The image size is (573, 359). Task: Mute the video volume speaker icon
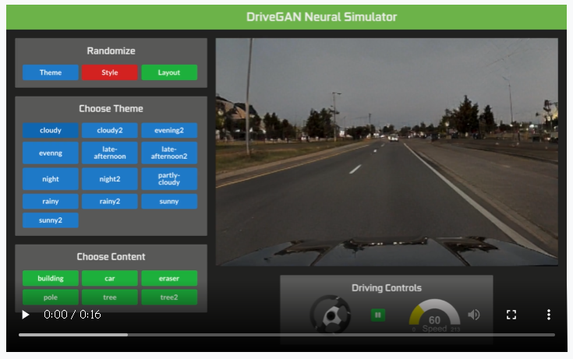474,315
